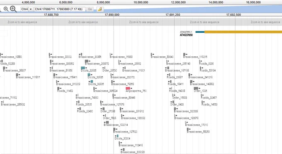
Task: Select the Rosids_11462 feature glyph
Action: [58, 88]
